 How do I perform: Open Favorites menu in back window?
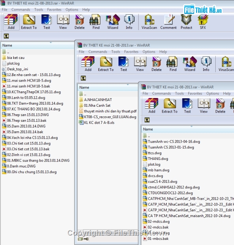click(54, 10)
